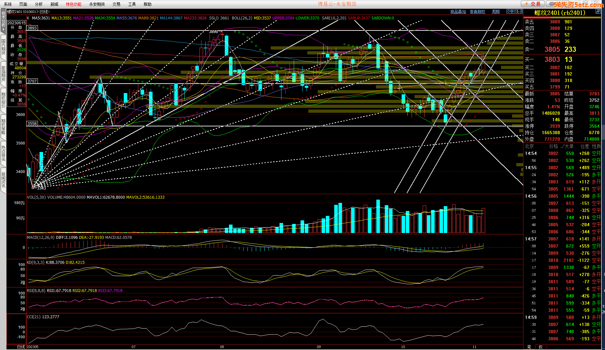Screen dimensions: 605x350
Task: Switch to the 权 tab at bottom
Action: 541,347
